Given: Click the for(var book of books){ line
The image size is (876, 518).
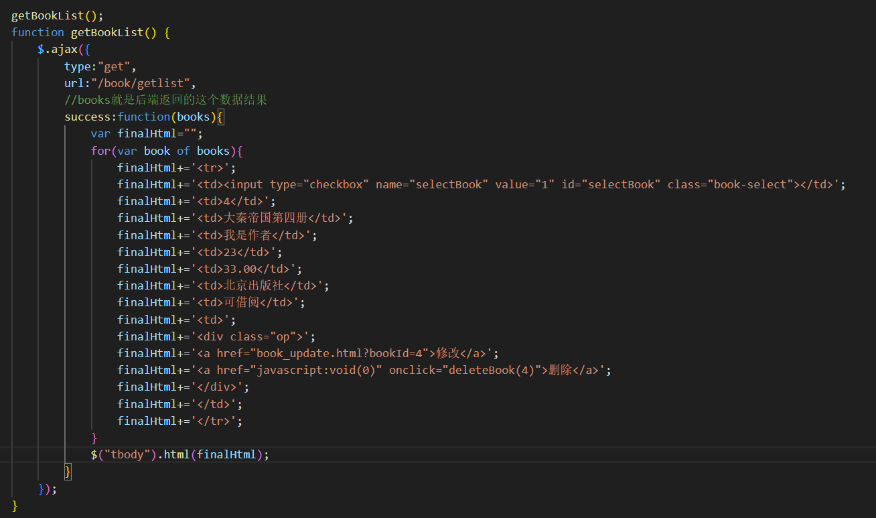Looking at the screenshot, I should tap(167, 151).
